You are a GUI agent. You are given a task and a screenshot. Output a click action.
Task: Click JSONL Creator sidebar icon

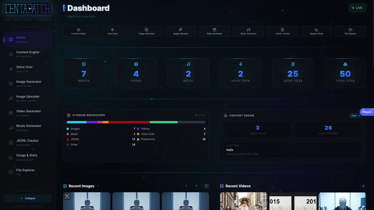click(11, 142)
